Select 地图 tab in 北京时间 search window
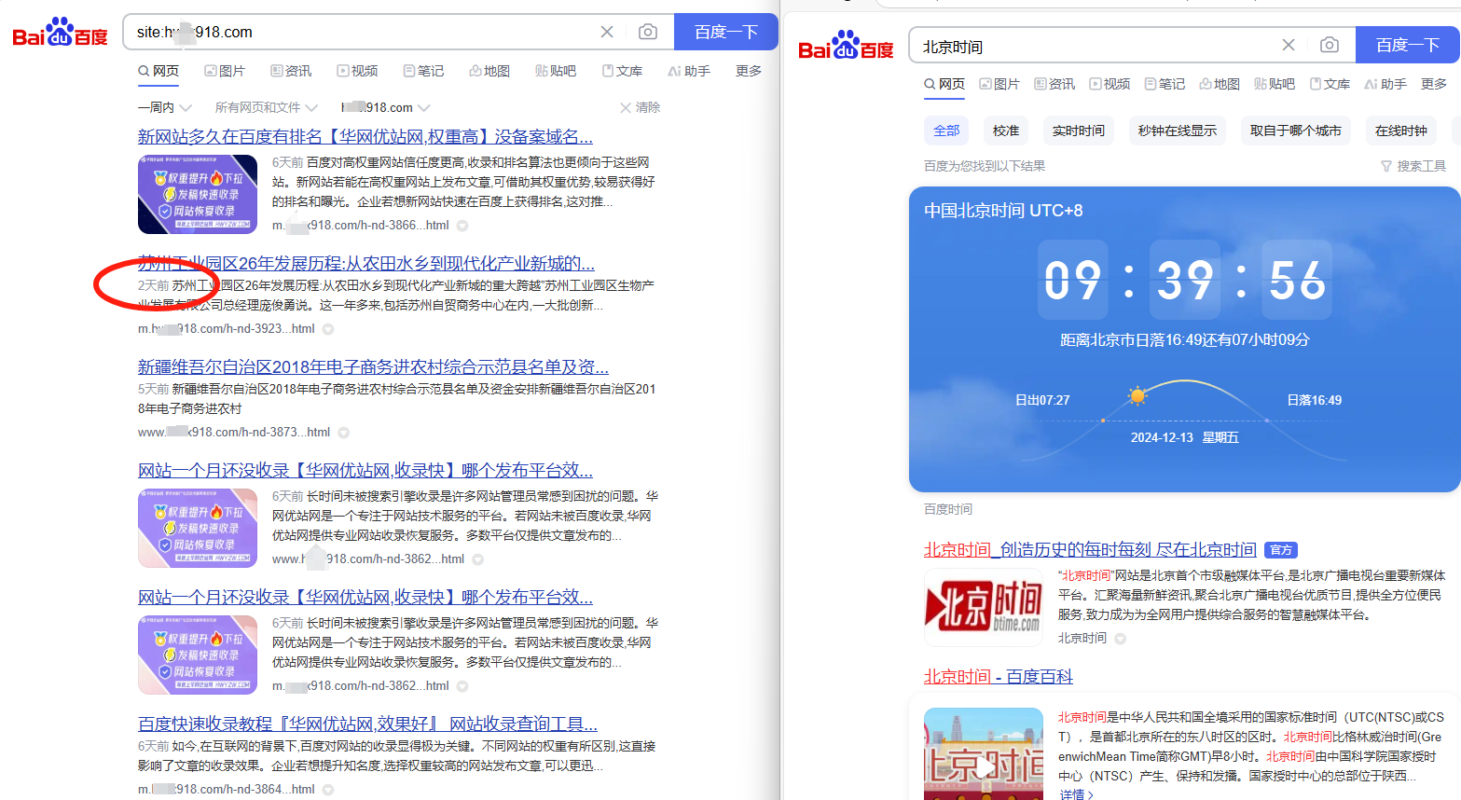 click(1220, 84)
